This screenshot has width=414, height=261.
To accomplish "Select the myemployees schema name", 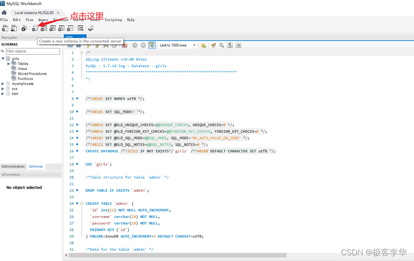I will pos(23,84).
